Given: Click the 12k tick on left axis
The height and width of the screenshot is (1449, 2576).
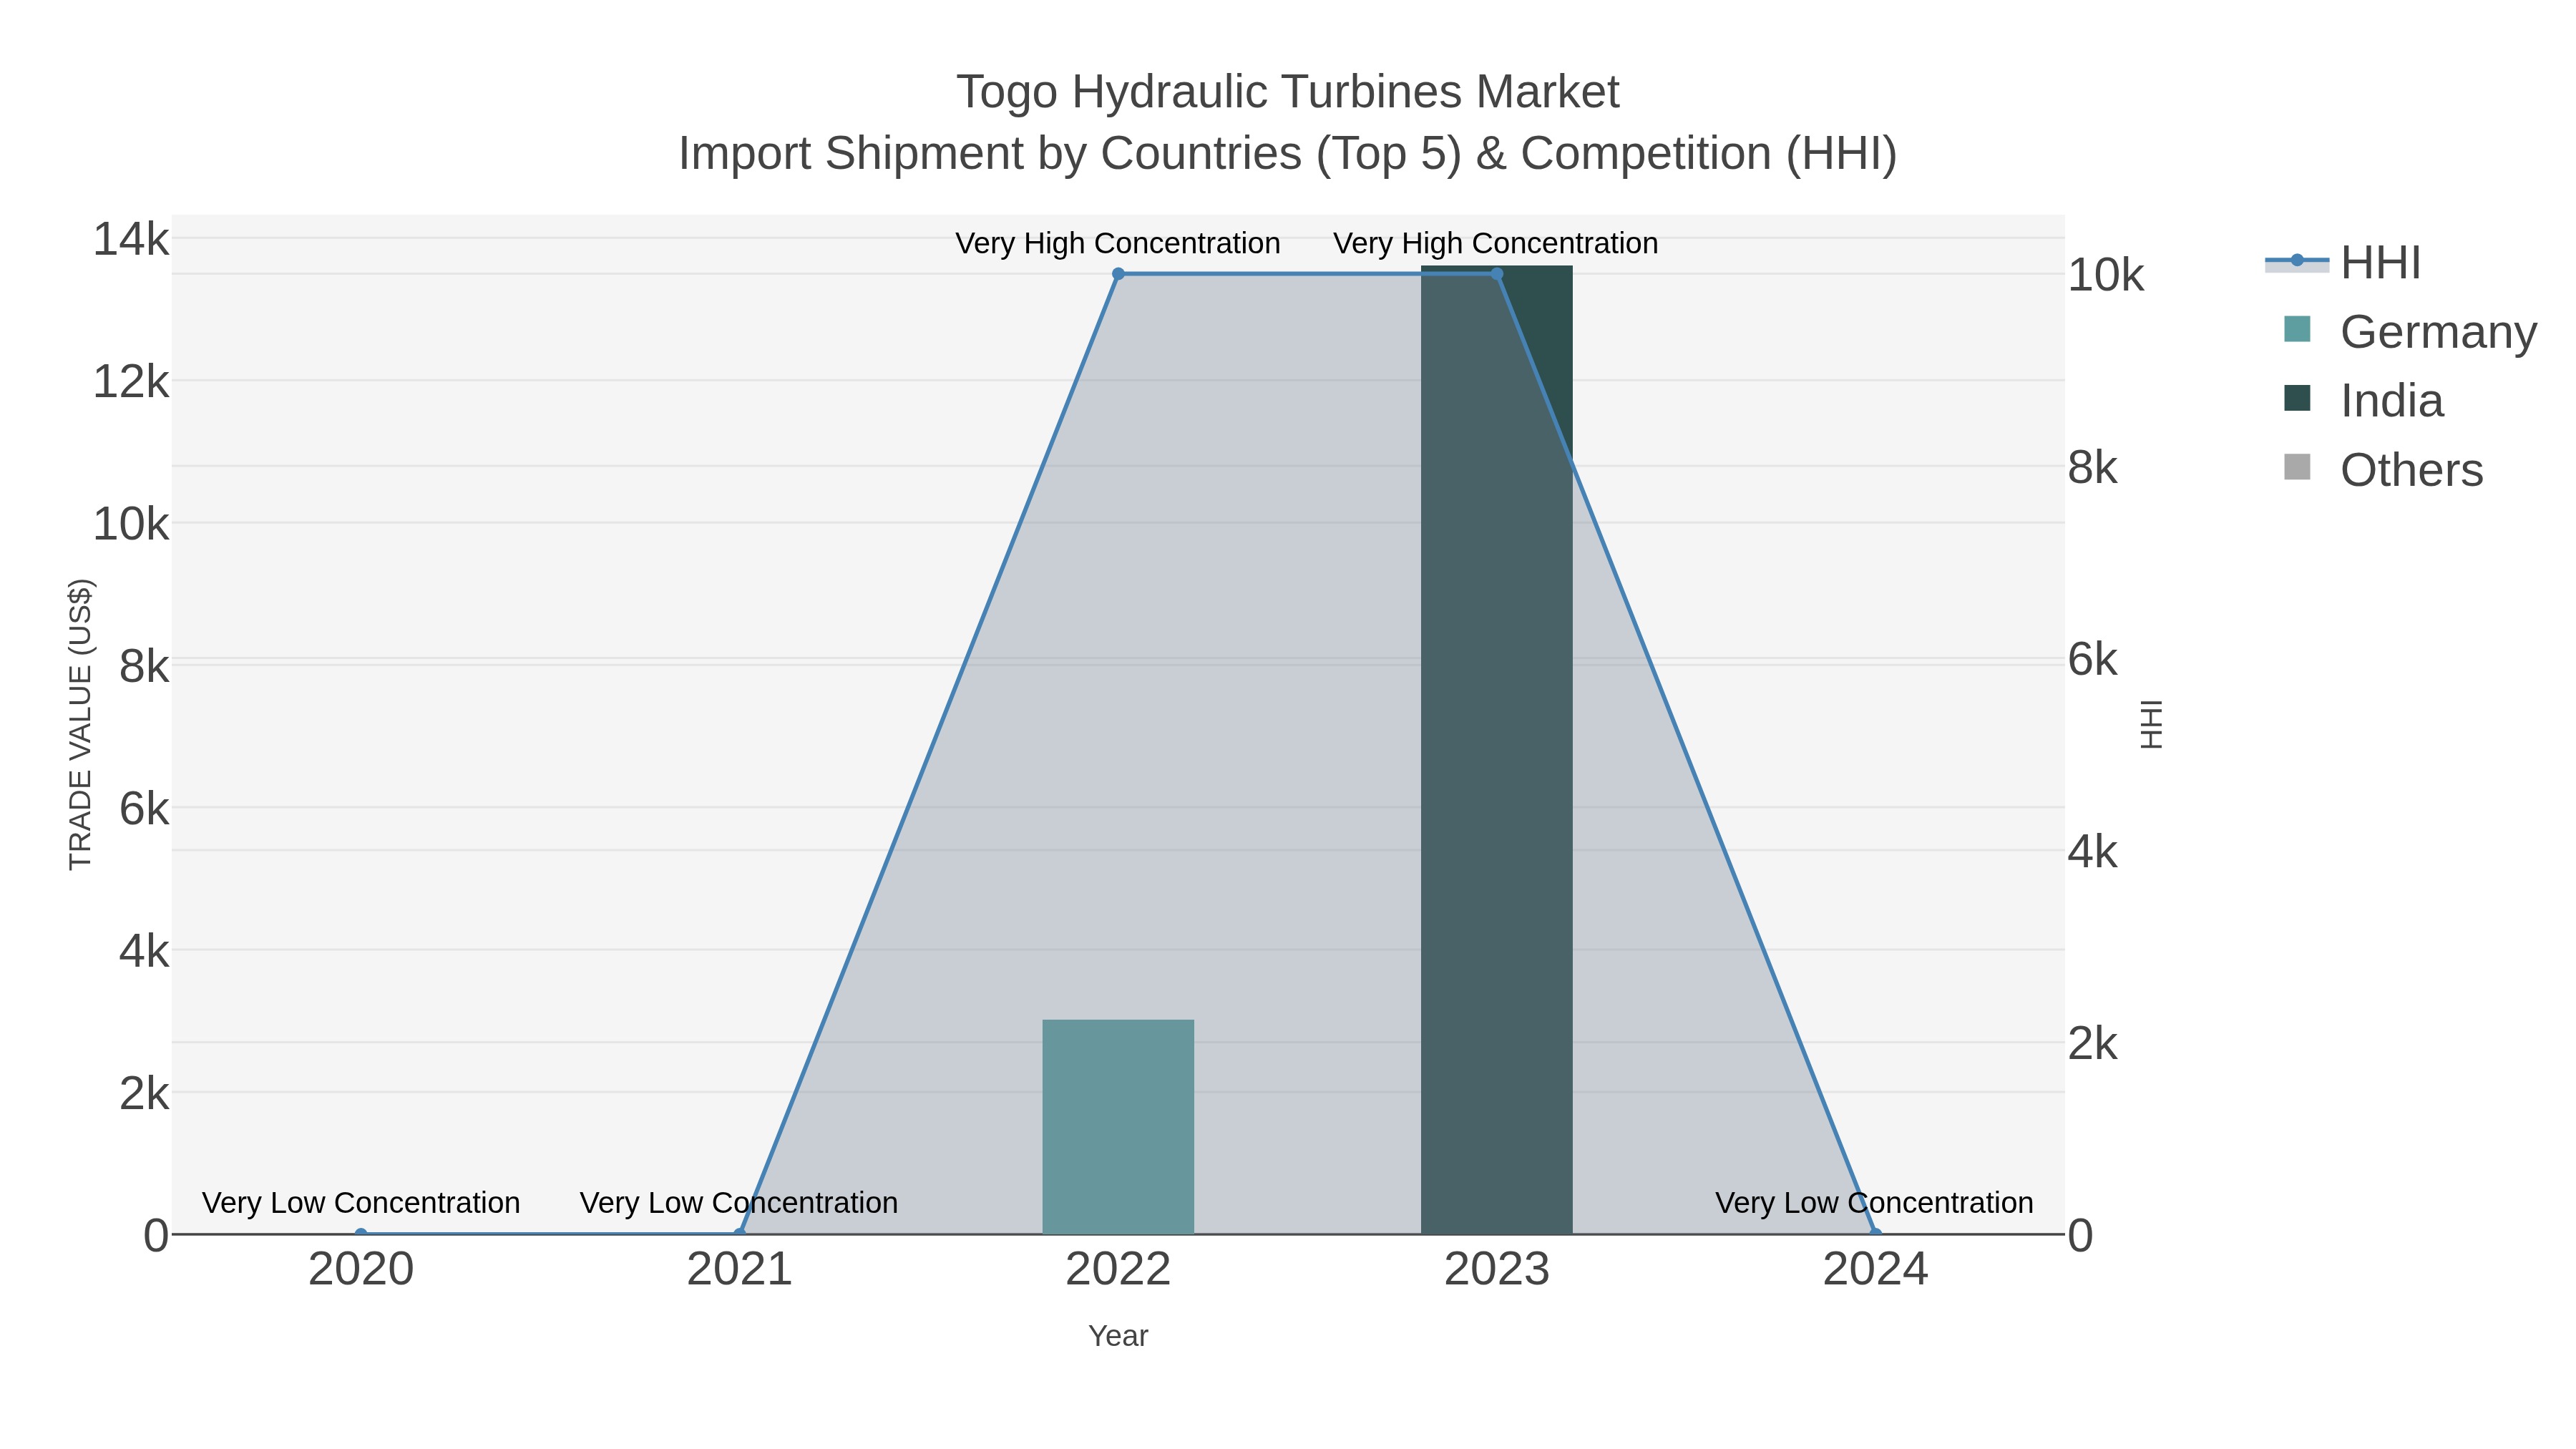Looking at the screenshot, I should coord(131,382).
